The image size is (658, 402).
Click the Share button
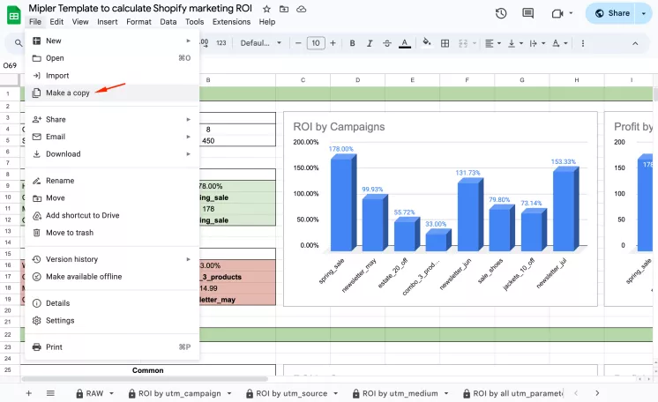coord(612,13)
